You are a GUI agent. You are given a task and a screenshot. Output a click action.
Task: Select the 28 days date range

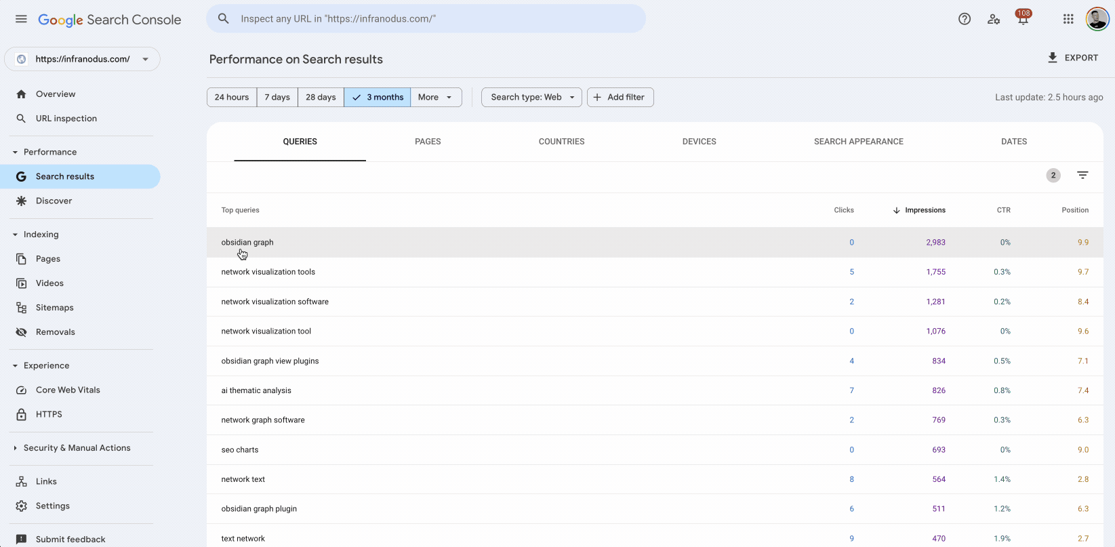[x=321, y=97]
